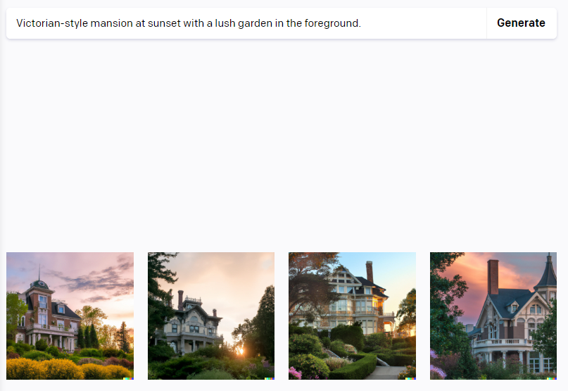Open the first mansion image with yellow bushes
568x391 pixels.
pyautogui.click(x=70, y=316)
